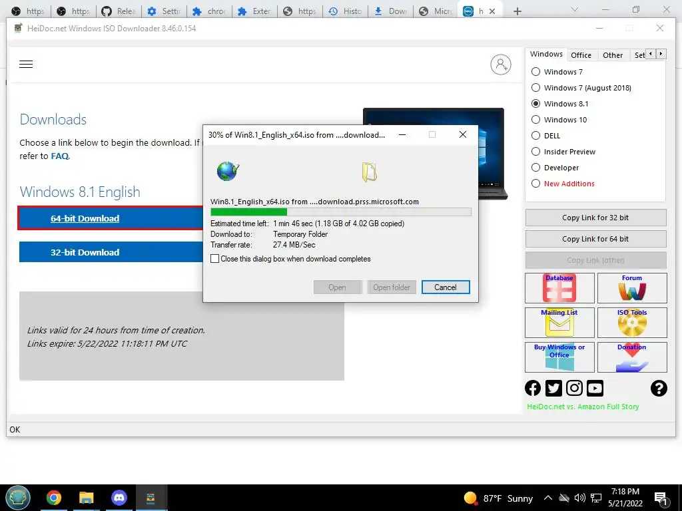Select the Windows 10 radio button
The width and height of the screenshot is (682, 511).
[x=536, y=120]
